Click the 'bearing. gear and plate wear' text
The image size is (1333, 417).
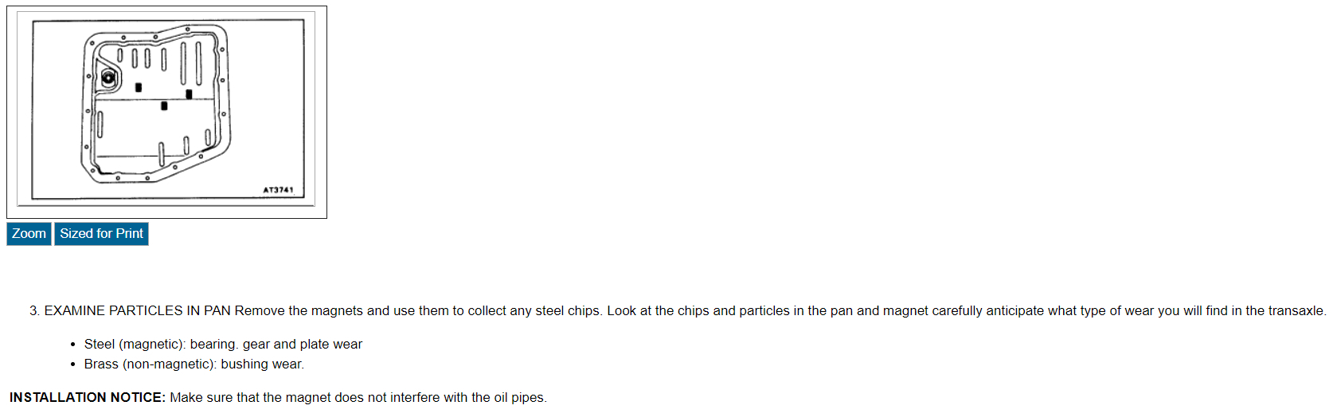(x=276, y=345)
